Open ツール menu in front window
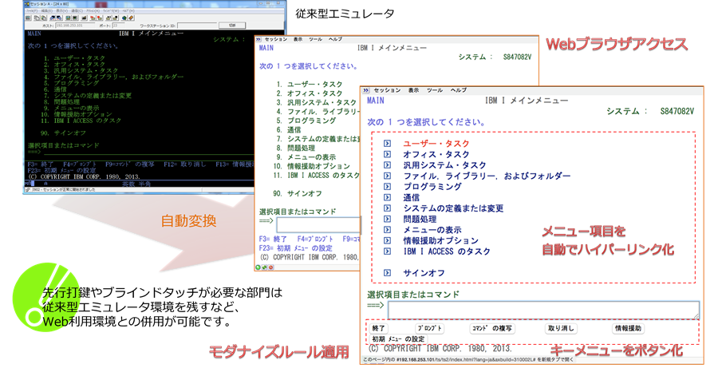Viewport: 718px width, 376px height. point(435,90)
